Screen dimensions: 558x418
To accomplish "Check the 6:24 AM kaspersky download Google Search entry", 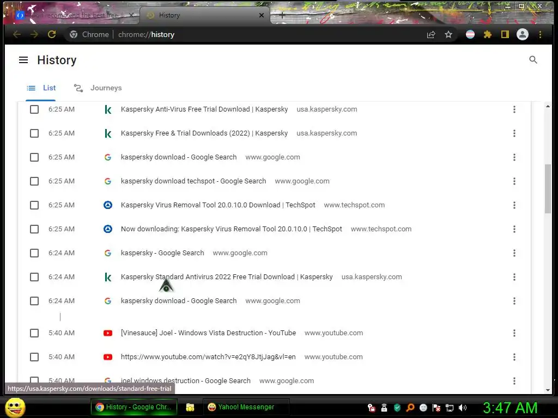I will coord(34,301).
